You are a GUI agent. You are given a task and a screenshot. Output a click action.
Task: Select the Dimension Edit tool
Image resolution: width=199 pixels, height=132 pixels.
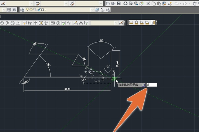75,23
